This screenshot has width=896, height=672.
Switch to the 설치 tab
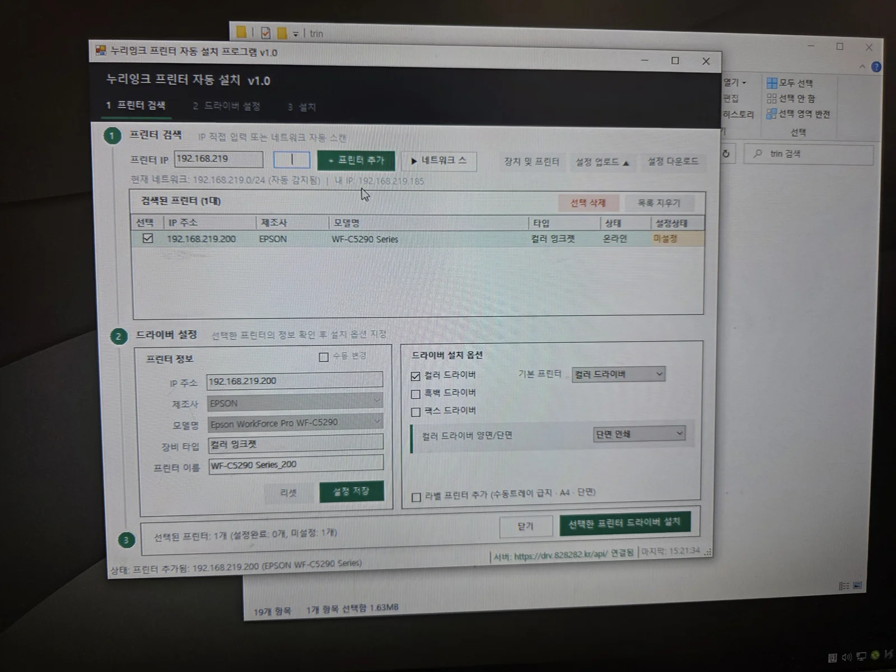point(301,107)
